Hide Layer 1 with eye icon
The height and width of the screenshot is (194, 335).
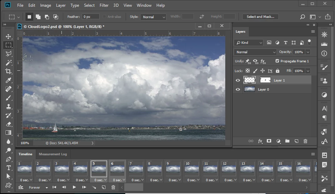pos(238,80)
